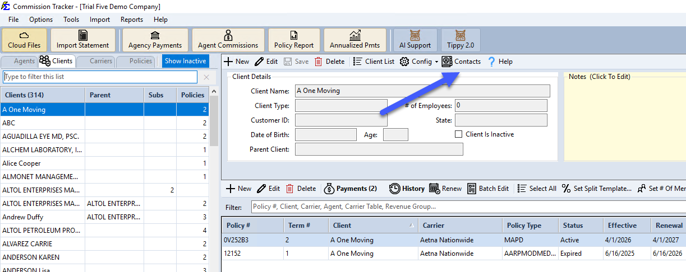Click the yellow Notes area to edit
This screenshot has height=272, width=686.
625,120
